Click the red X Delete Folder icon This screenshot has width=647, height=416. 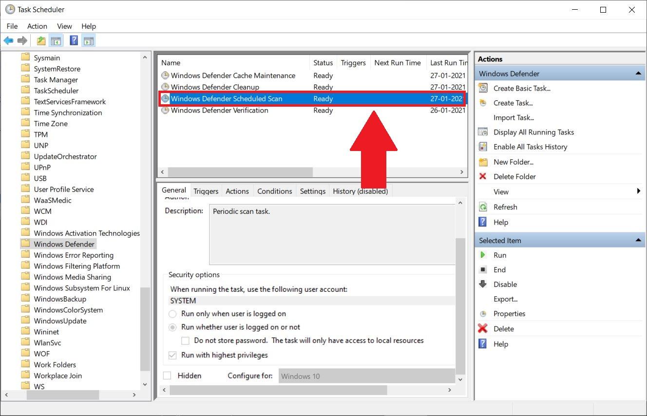click(x=483, y=176)
